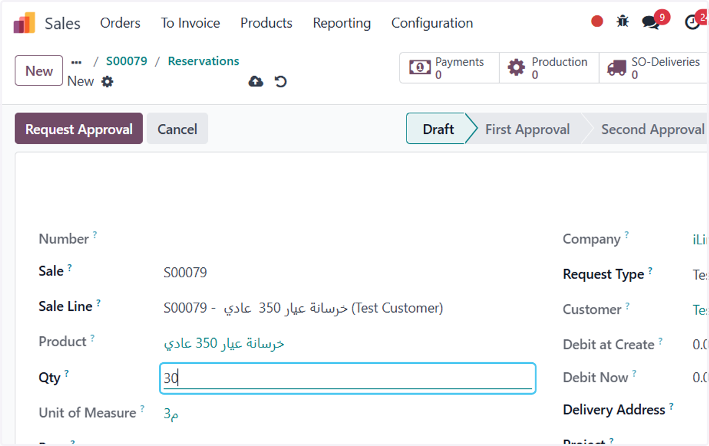Click the help mark beside Company label

(x=626, y=235)
